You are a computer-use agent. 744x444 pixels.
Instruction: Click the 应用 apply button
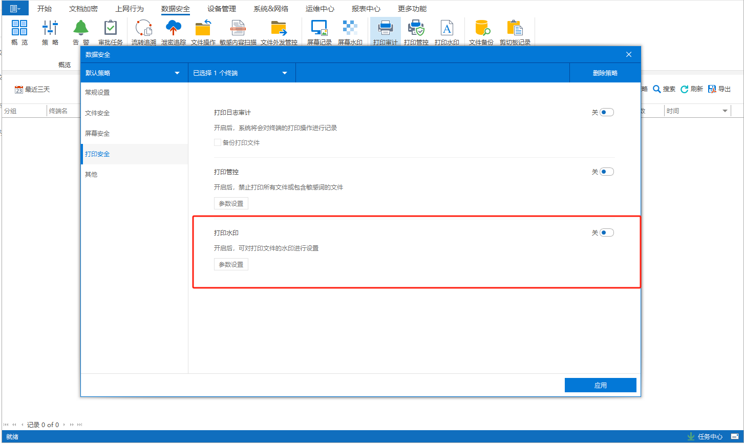[x=600, y=386]
